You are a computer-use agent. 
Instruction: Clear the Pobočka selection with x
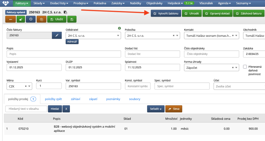(174, 36)
